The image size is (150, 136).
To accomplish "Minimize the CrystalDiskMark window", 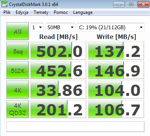I will point(119,4).
